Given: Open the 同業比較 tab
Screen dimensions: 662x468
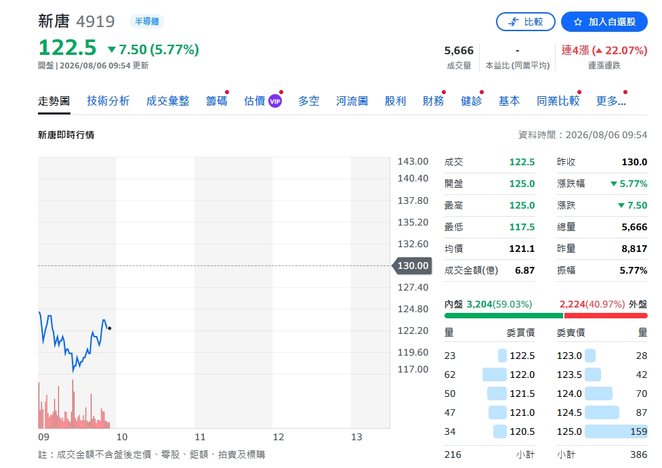Looking at the screenshot, I should tap(558, 102).
